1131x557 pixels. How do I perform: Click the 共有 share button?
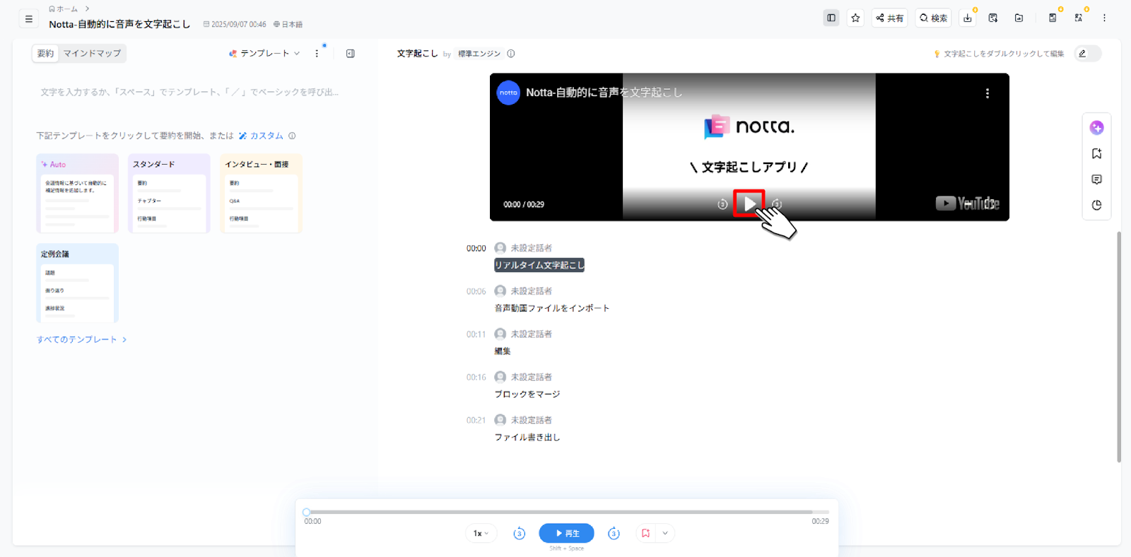click(889, 18)
